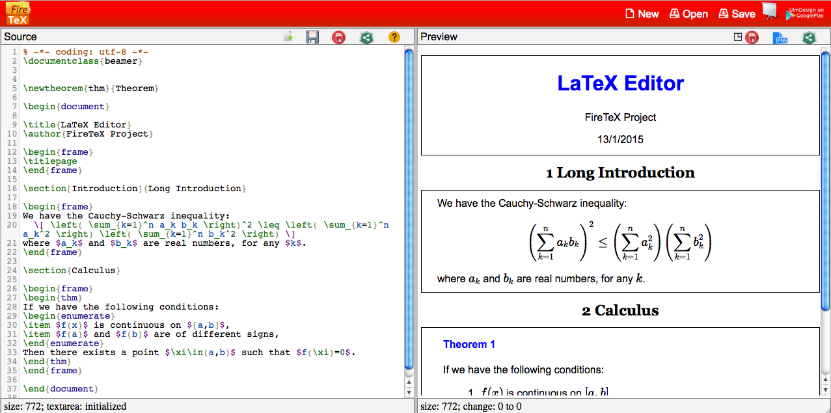Image resolution: width=831 pixels, height=413 pixels.
Task: Click the 'size: 772; textarea: initialized' status text
Action: tap(65, 406)
